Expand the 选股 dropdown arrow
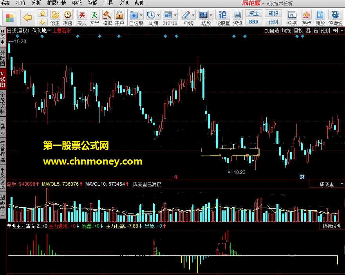Viewport: 345px width, 275px height. click(x=211, y=15)
